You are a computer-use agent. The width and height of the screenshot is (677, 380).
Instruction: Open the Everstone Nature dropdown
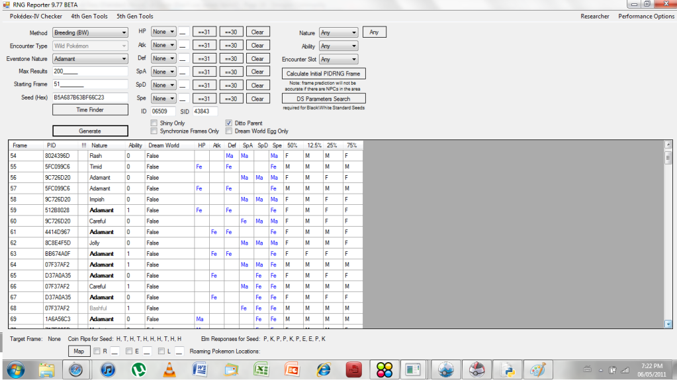pos(90,59)
